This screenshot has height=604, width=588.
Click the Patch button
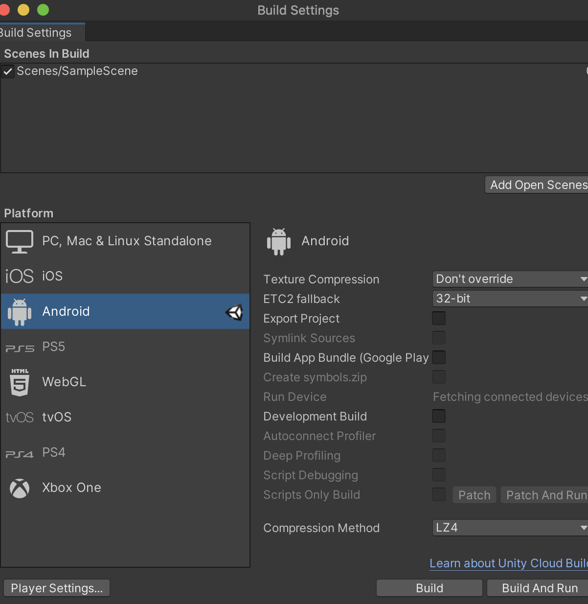click(475, 495)
